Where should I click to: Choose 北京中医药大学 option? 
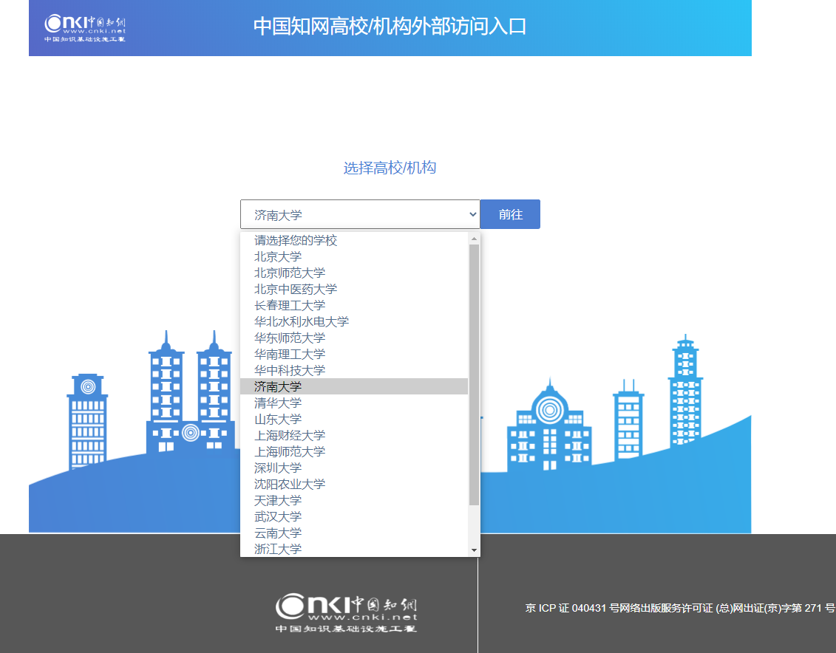(296, 289)
